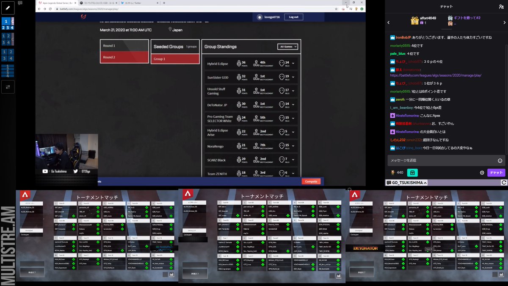
Task: Click the red Compete button
Action: (x=311, y=181)
